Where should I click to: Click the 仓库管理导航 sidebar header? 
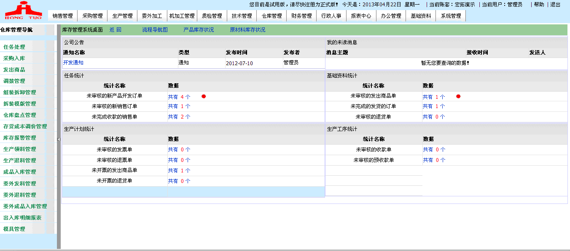click(x=16, y=30)
